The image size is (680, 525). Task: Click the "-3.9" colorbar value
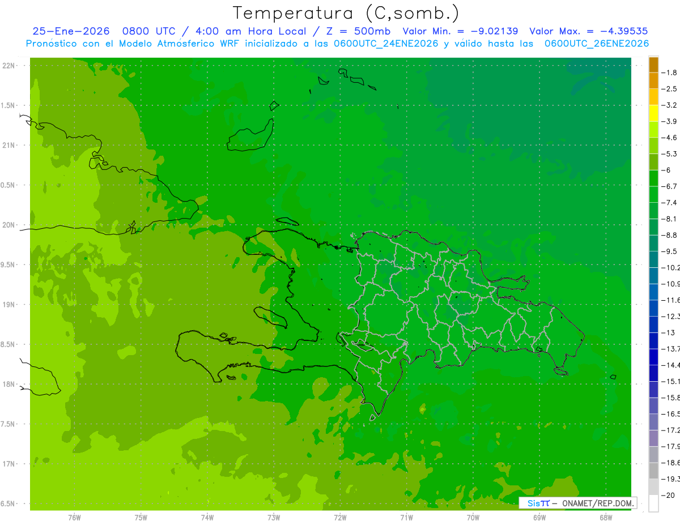[670, 121]
